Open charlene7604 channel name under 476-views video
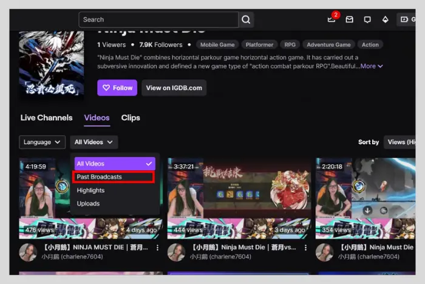The width and height of the screenshot is (425, 284). point(72,257)
